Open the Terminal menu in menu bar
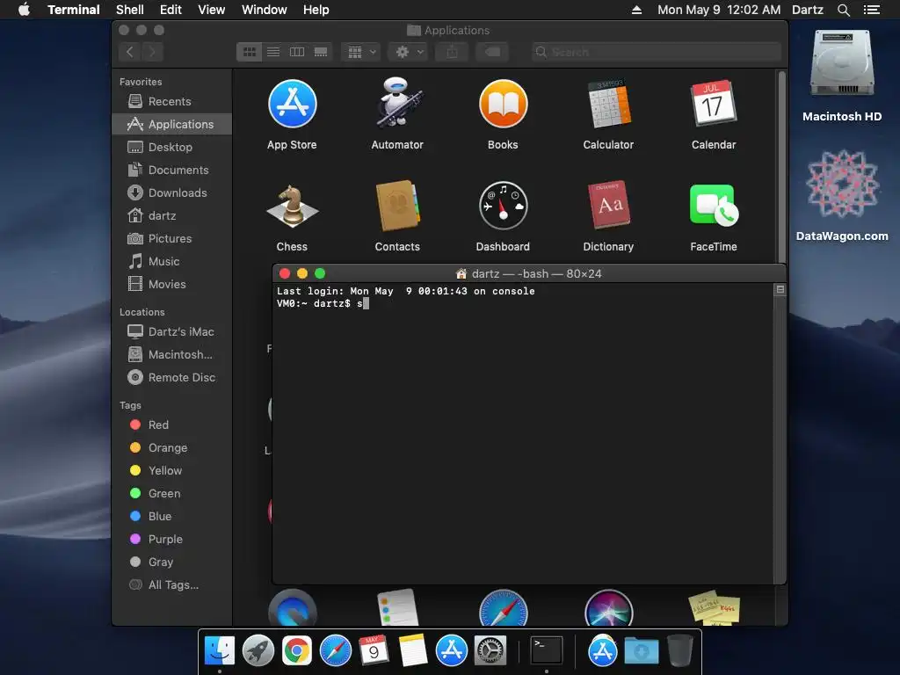 pos(74,10)
